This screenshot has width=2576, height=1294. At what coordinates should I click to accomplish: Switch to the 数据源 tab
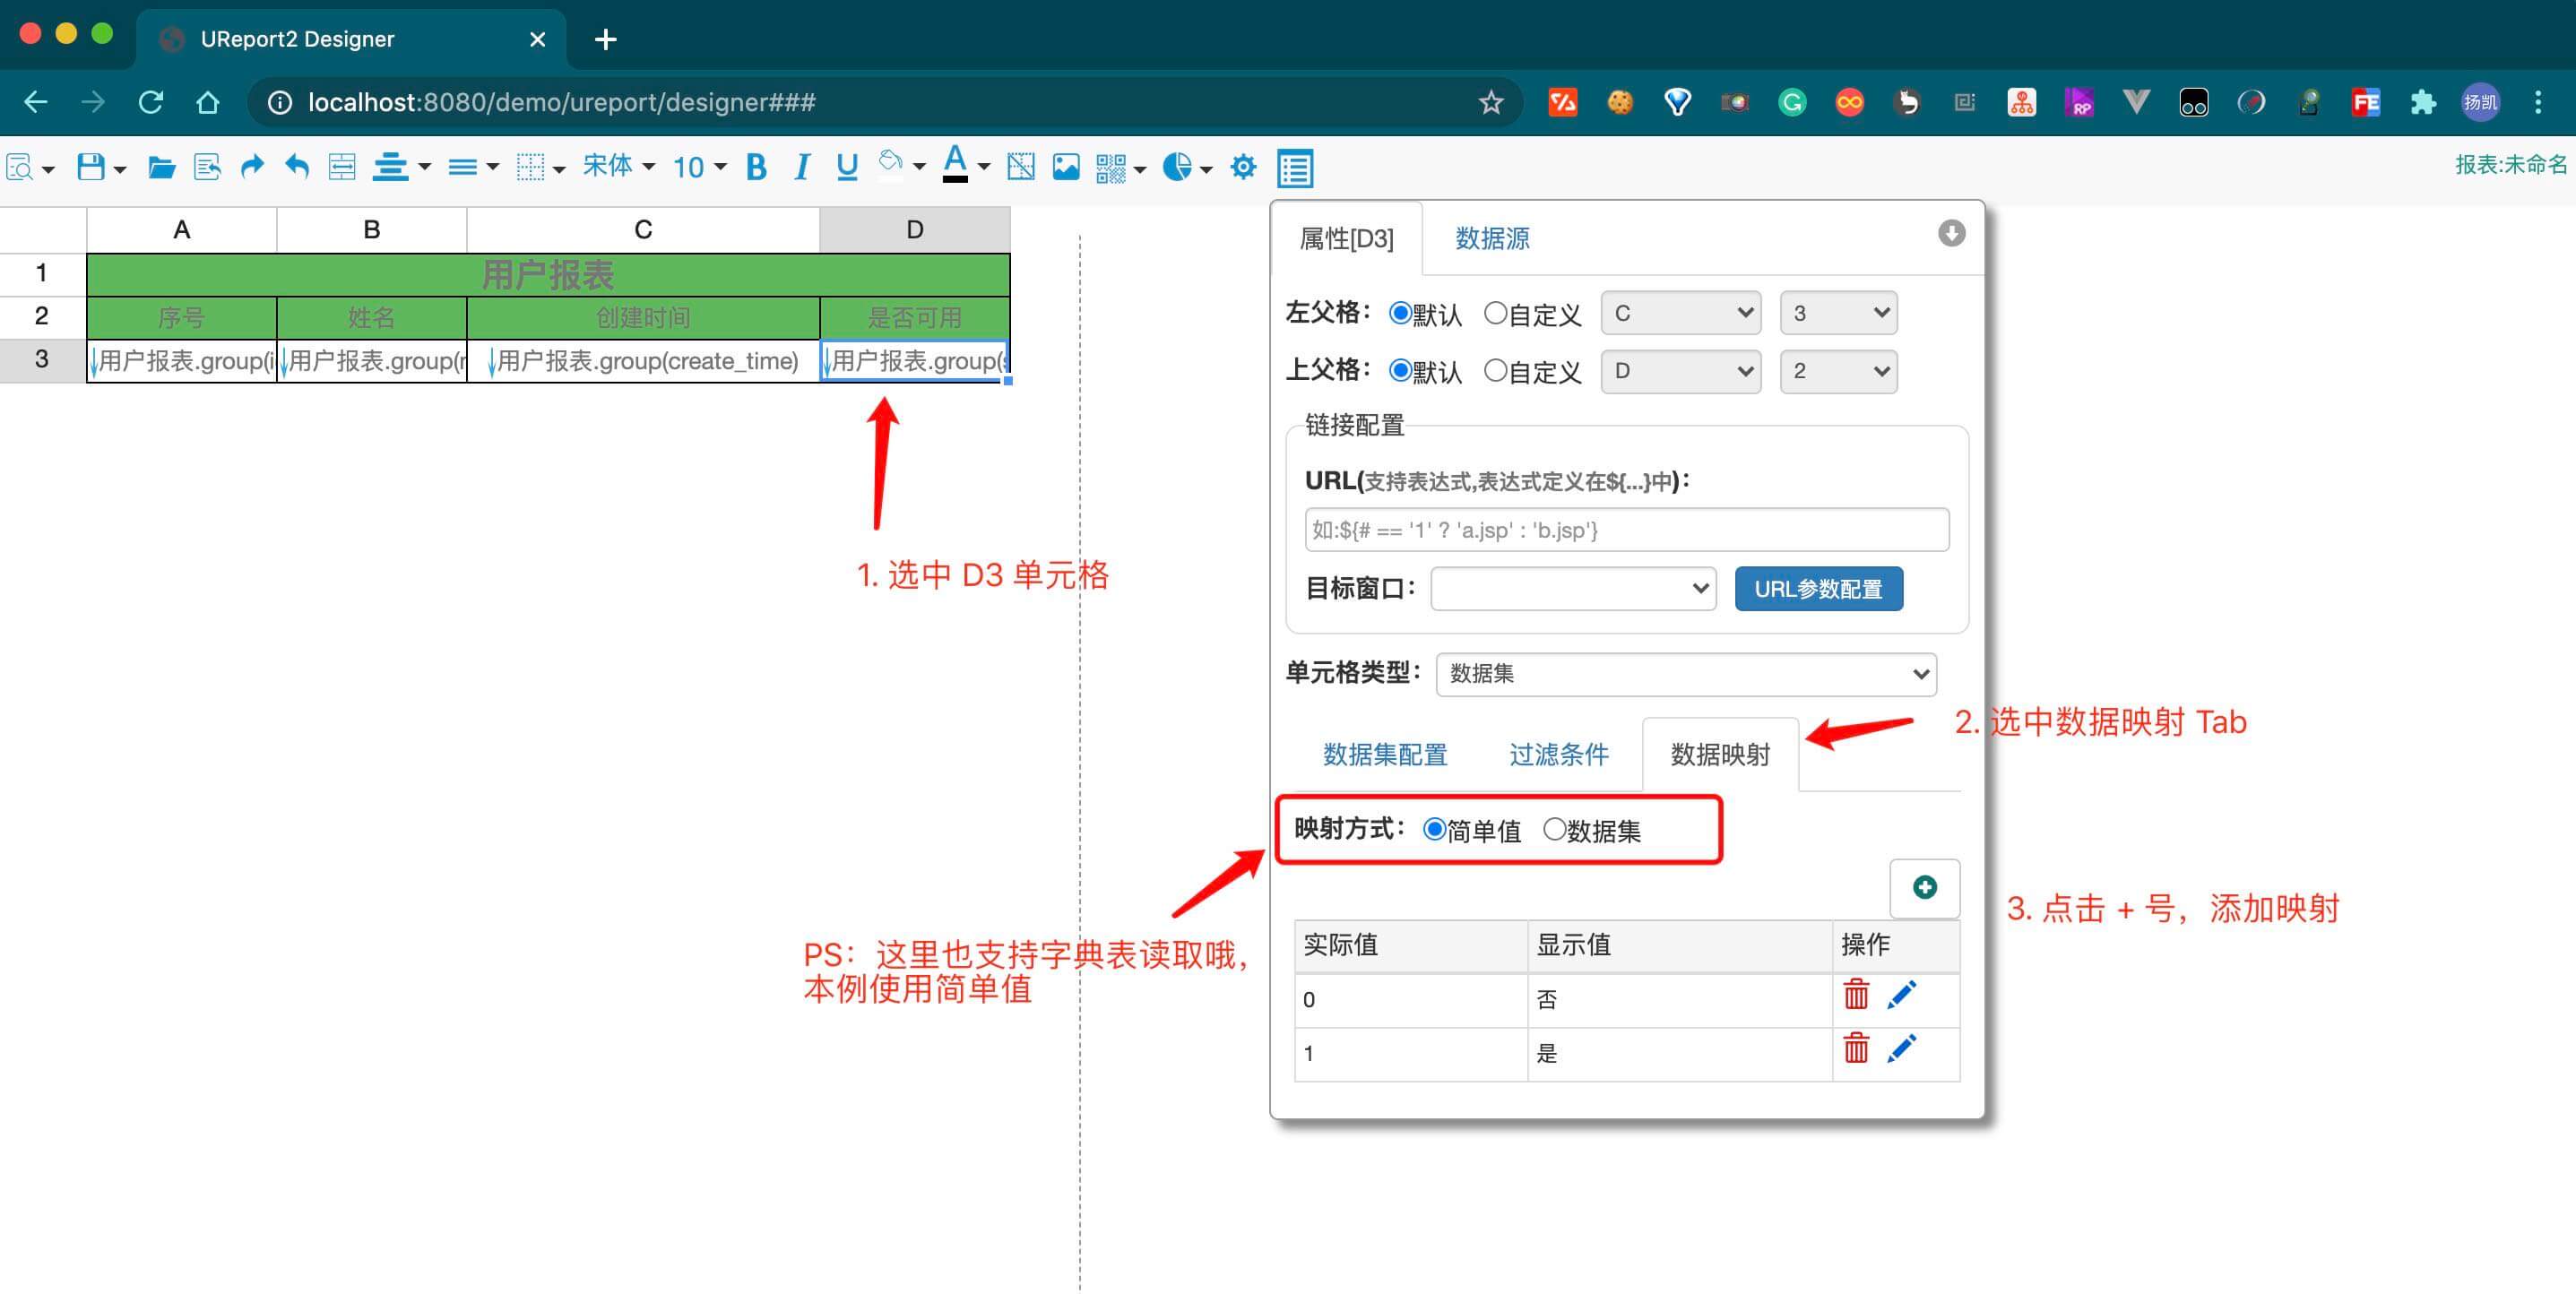coord(1492,238)
